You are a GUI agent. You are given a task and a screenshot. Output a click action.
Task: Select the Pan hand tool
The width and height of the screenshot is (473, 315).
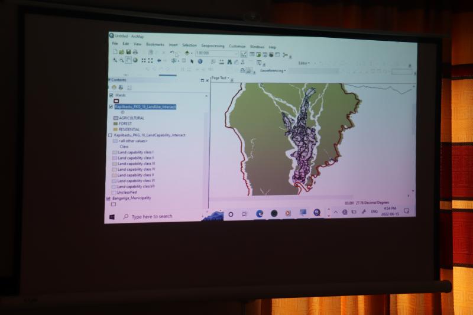(128, 60)
